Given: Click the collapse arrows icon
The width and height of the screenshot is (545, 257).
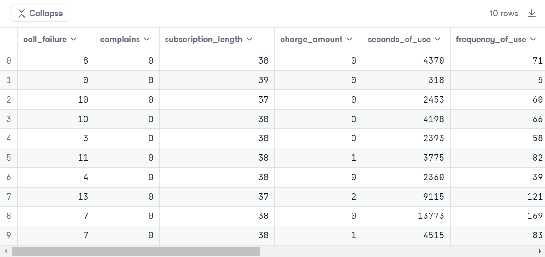Looking at the screenshot, I should click(x=21, y=14).
